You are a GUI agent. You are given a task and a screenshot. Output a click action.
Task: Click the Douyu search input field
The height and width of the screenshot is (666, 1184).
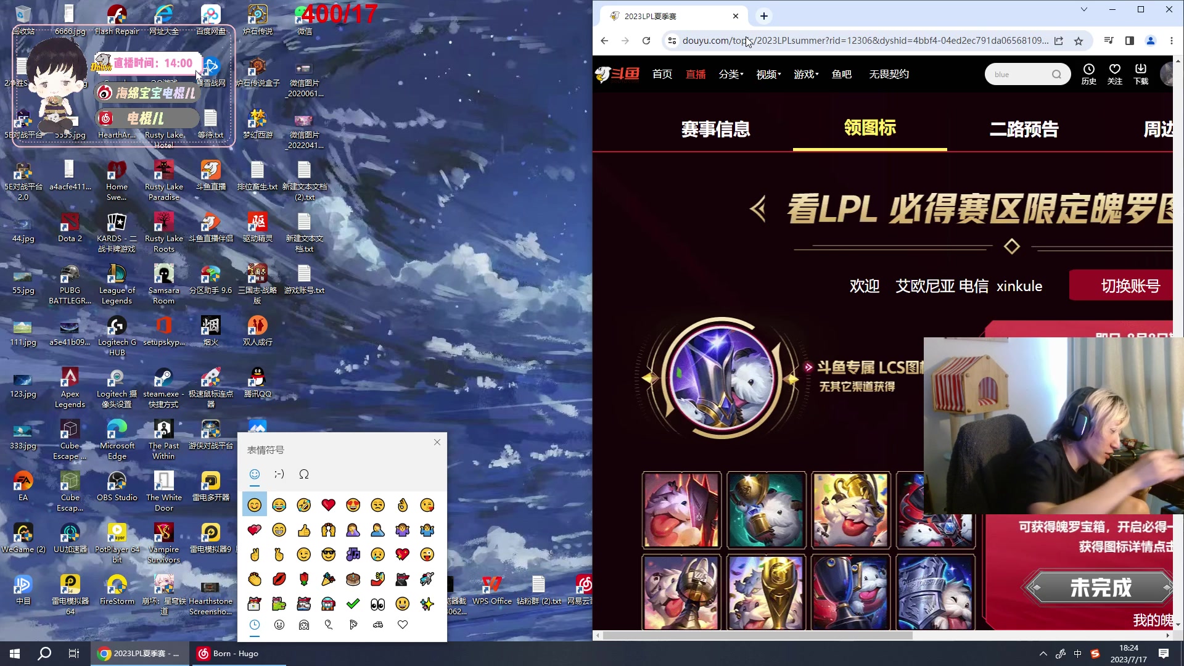coord(1019,75)
